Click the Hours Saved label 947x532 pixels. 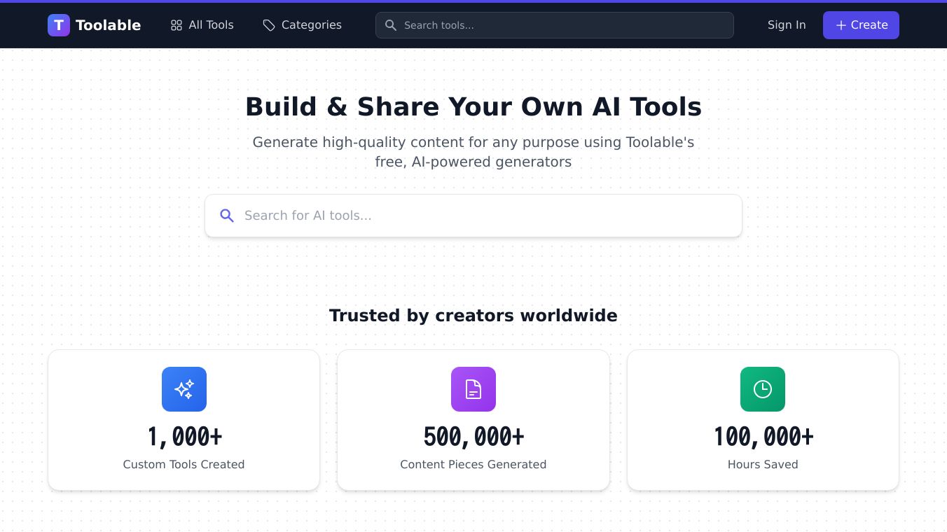click(x=763, y=464)
